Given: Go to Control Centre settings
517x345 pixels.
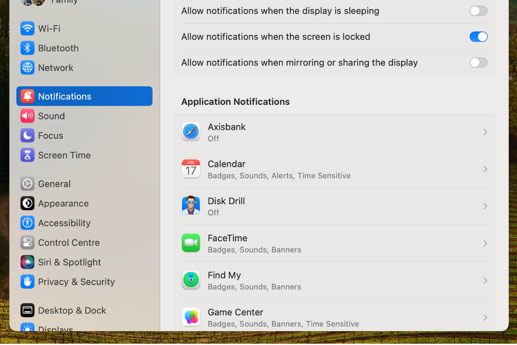Looking at the screenshot, I should pyautogui.click(x=69, y=242).
